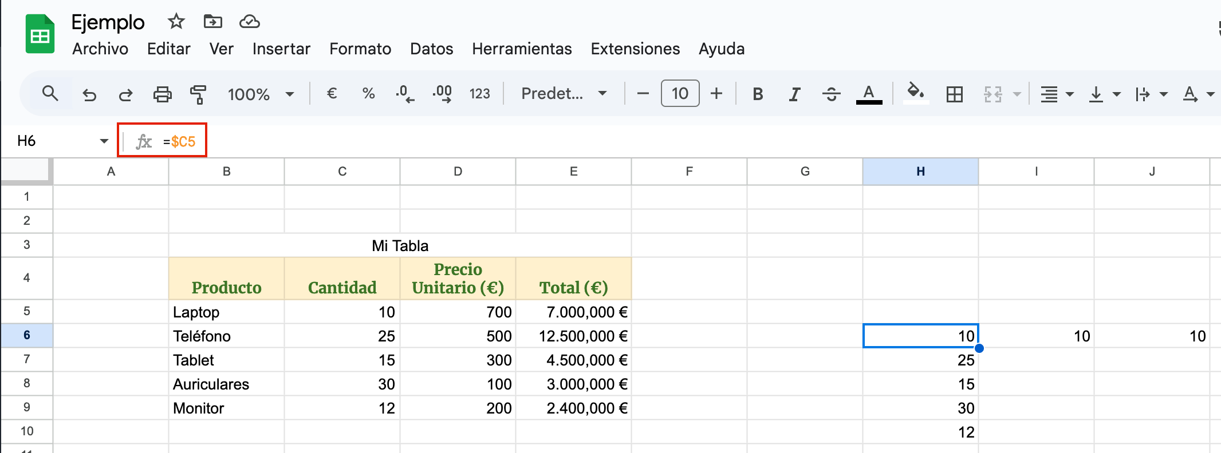Toggle italic formatting

tap(794, 94)
